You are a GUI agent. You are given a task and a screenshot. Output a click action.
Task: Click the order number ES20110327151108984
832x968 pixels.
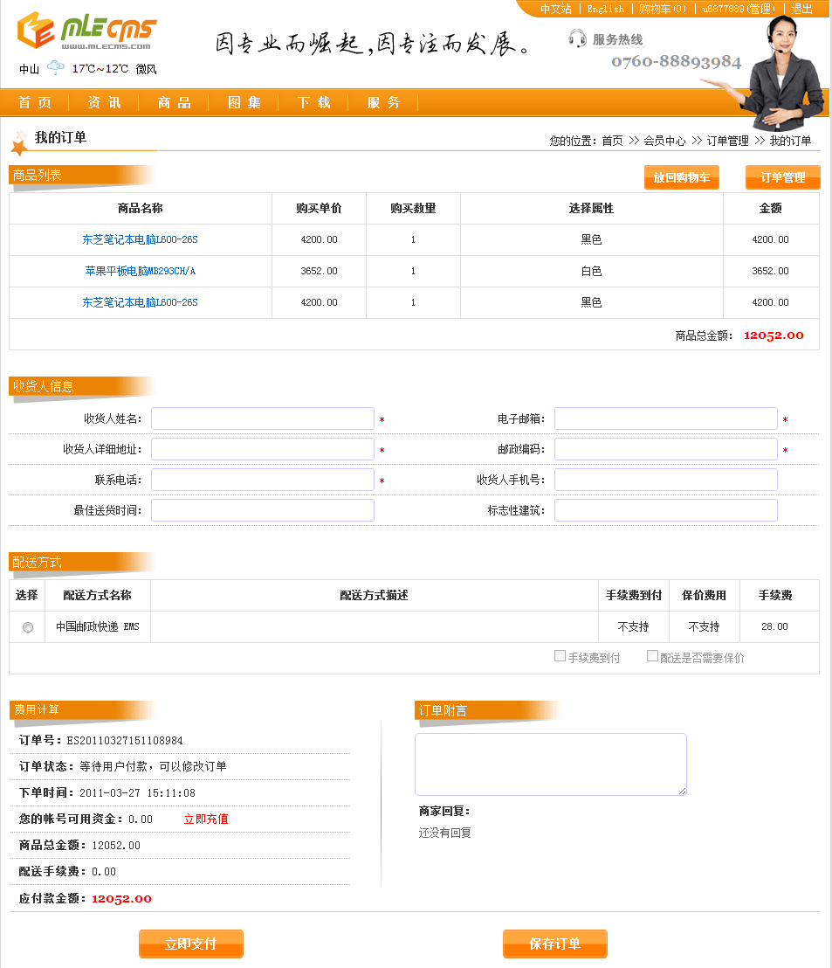(125, 740)
